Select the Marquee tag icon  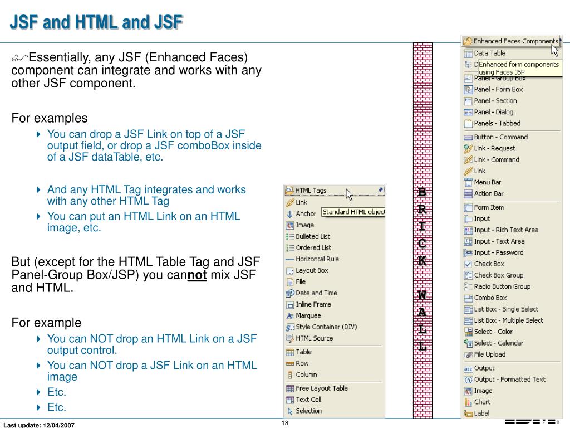(x=289, y=316)
